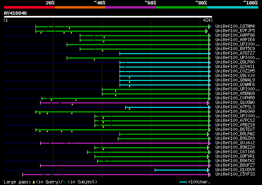Click the cyan arrowhead on the UniRef100_A7PSL3 row
The height and width of the screenshot is (185, 262).
210,107
